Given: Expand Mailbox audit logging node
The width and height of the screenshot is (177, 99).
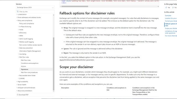Looking at the screenshot, I should pos(19,42).
